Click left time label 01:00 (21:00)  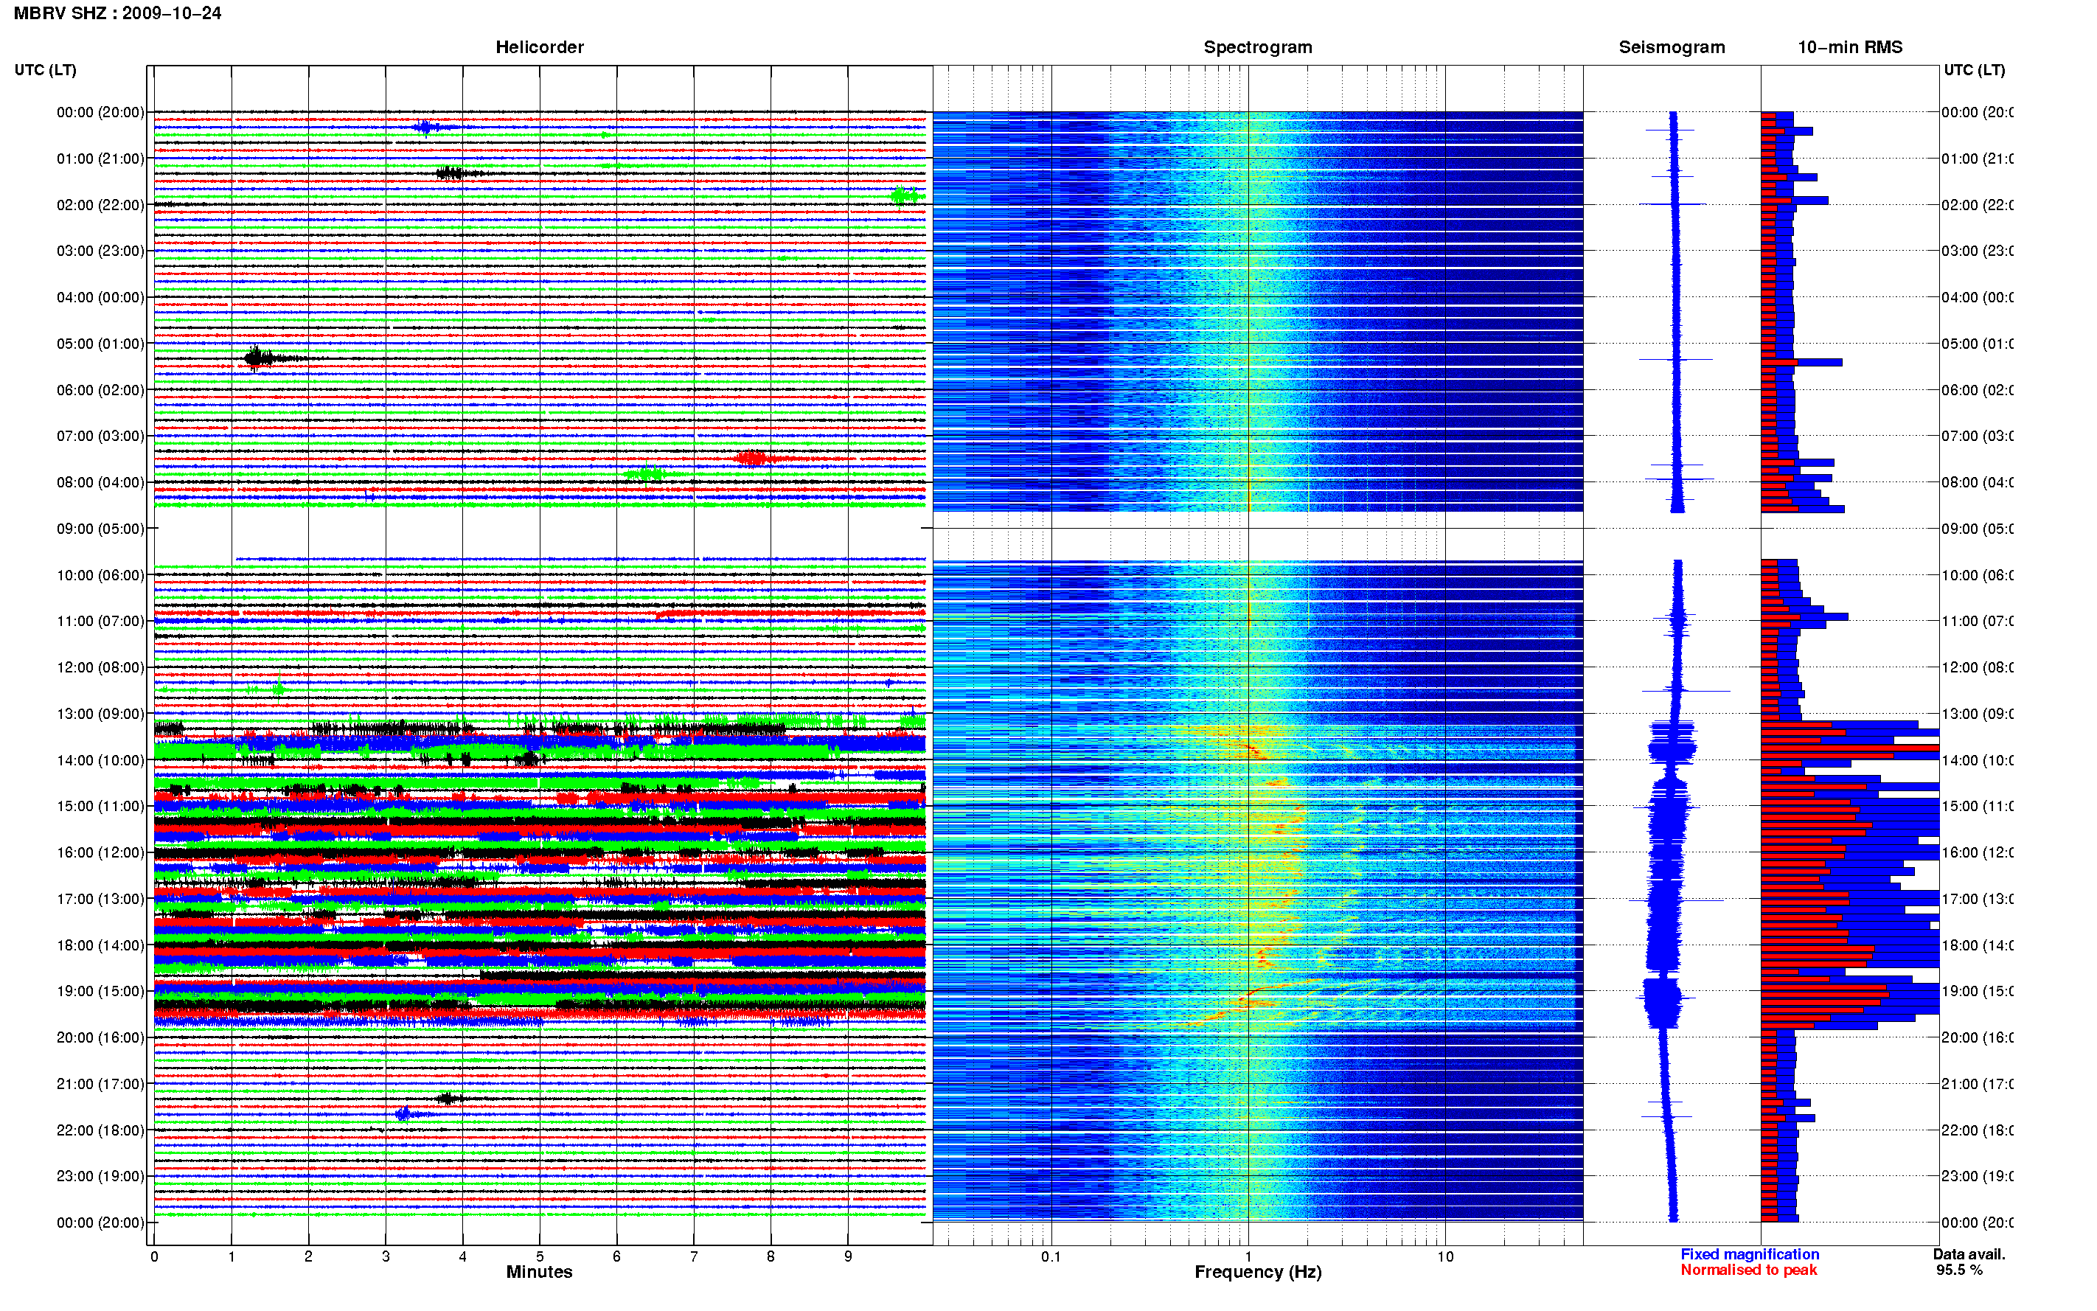tap(100, 159)
